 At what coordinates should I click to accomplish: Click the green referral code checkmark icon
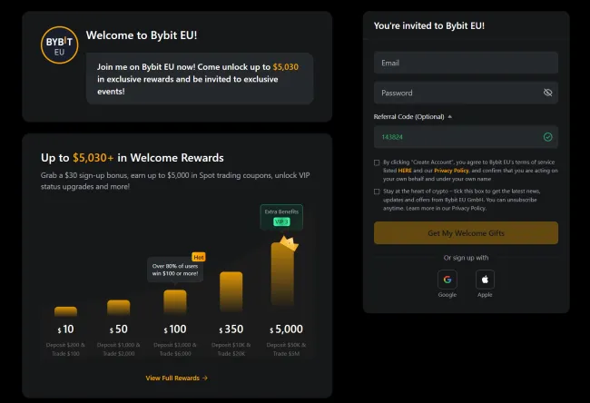[x=547, y=137]
